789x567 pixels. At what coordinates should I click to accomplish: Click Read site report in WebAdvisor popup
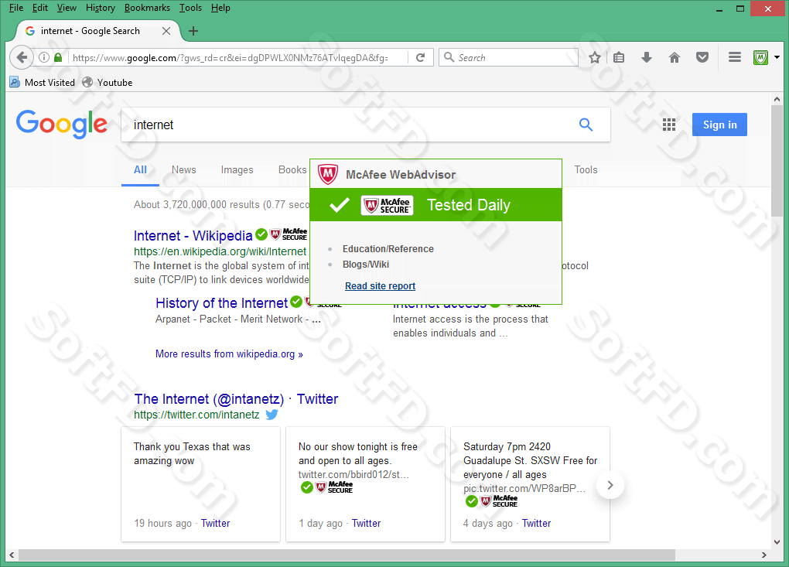tap(380, 285)
